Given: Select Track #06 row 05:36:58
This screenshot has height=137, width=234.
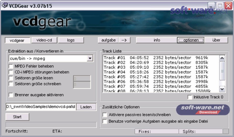Looking at the screenshot, I should pyautogui.click(x=161, y=82).
